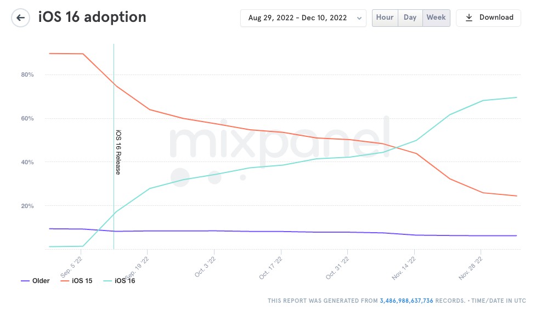Expand the date range chevron arrow
Screen dimensions: 536x311
[359, 18]
